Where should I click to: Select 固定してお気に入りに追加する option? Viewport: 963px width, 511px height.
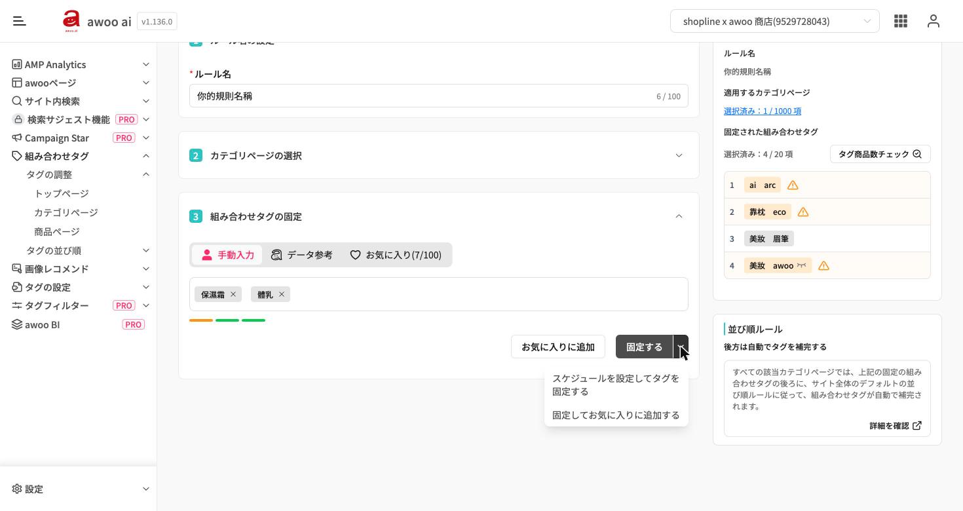tap(616, 415)
